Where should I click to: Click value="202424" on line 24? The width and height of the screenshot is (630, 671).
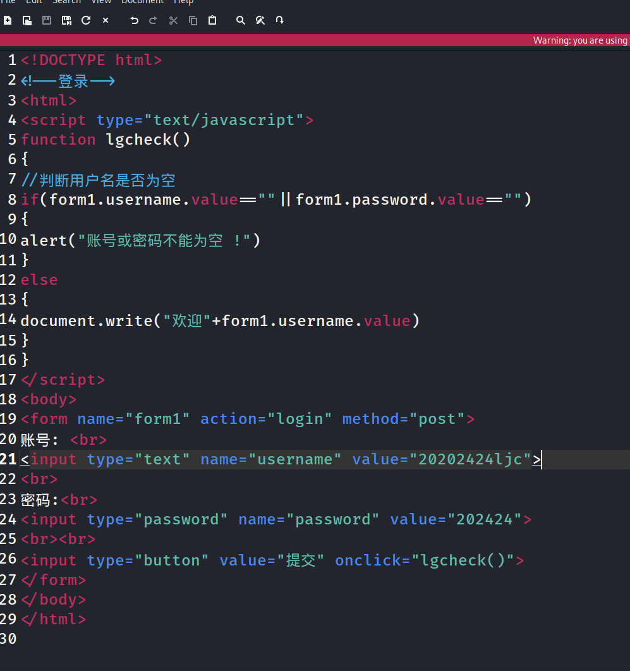456,519
